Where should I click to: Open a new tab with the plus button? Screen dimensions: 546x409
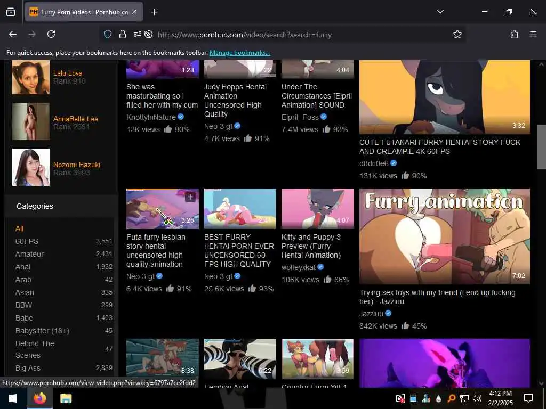(154, 12)
